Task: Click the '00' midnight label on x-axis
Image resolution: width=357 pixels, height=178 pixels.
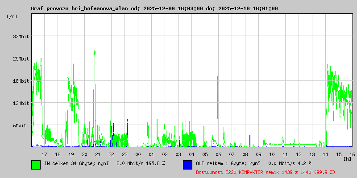Action: [x=138, y=154]
